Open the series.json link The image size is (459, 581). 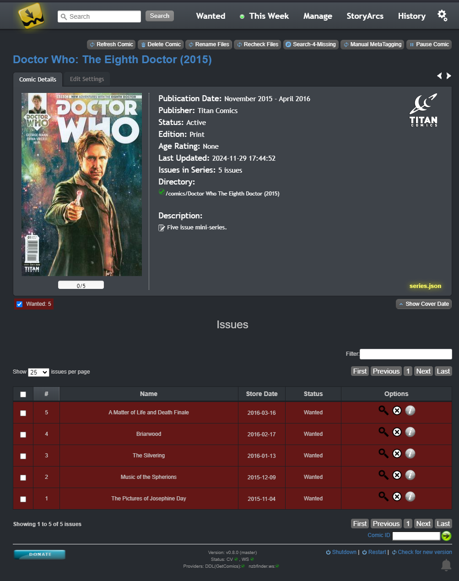(425, 286)
